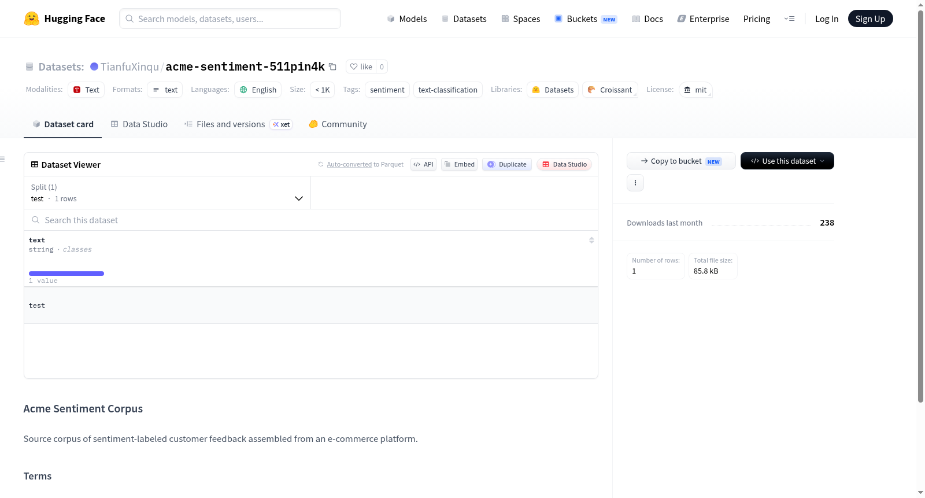Click the Datasets library tag

click(553, 90)
